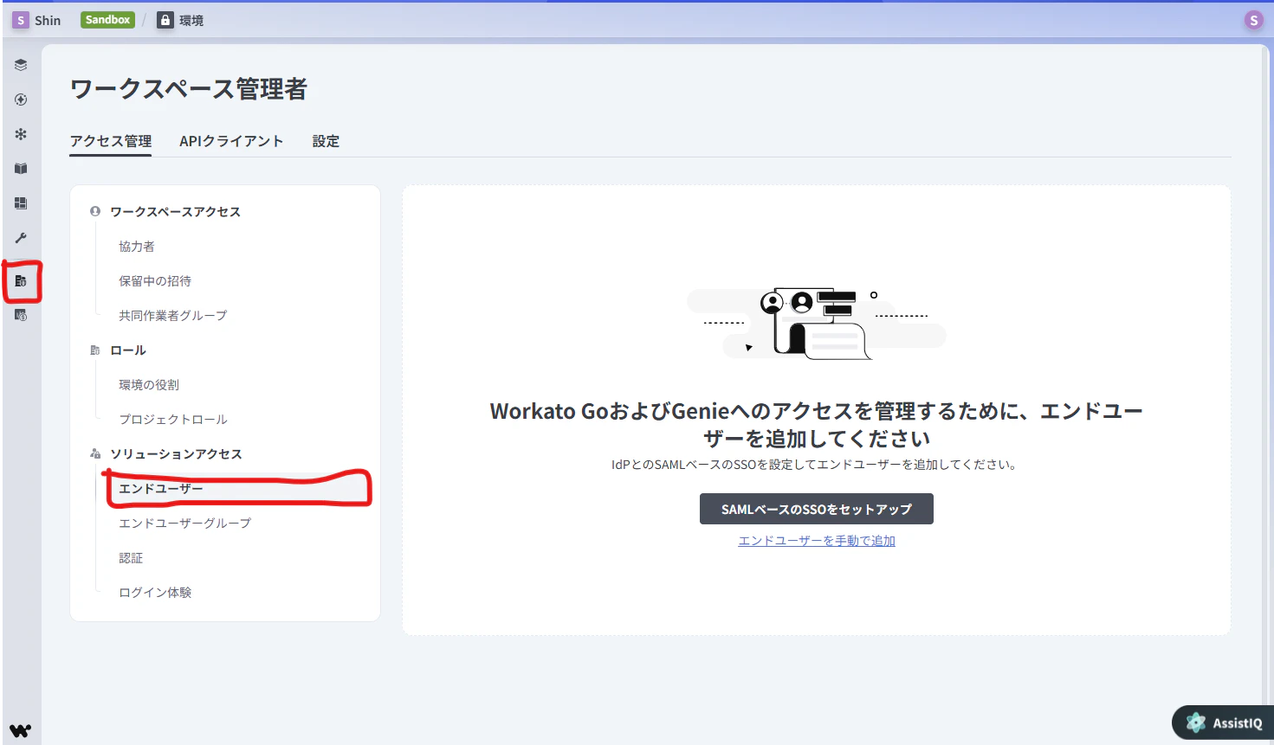Open the building workspace admin icon
1274x745 pixels.
tap(21, 281)
